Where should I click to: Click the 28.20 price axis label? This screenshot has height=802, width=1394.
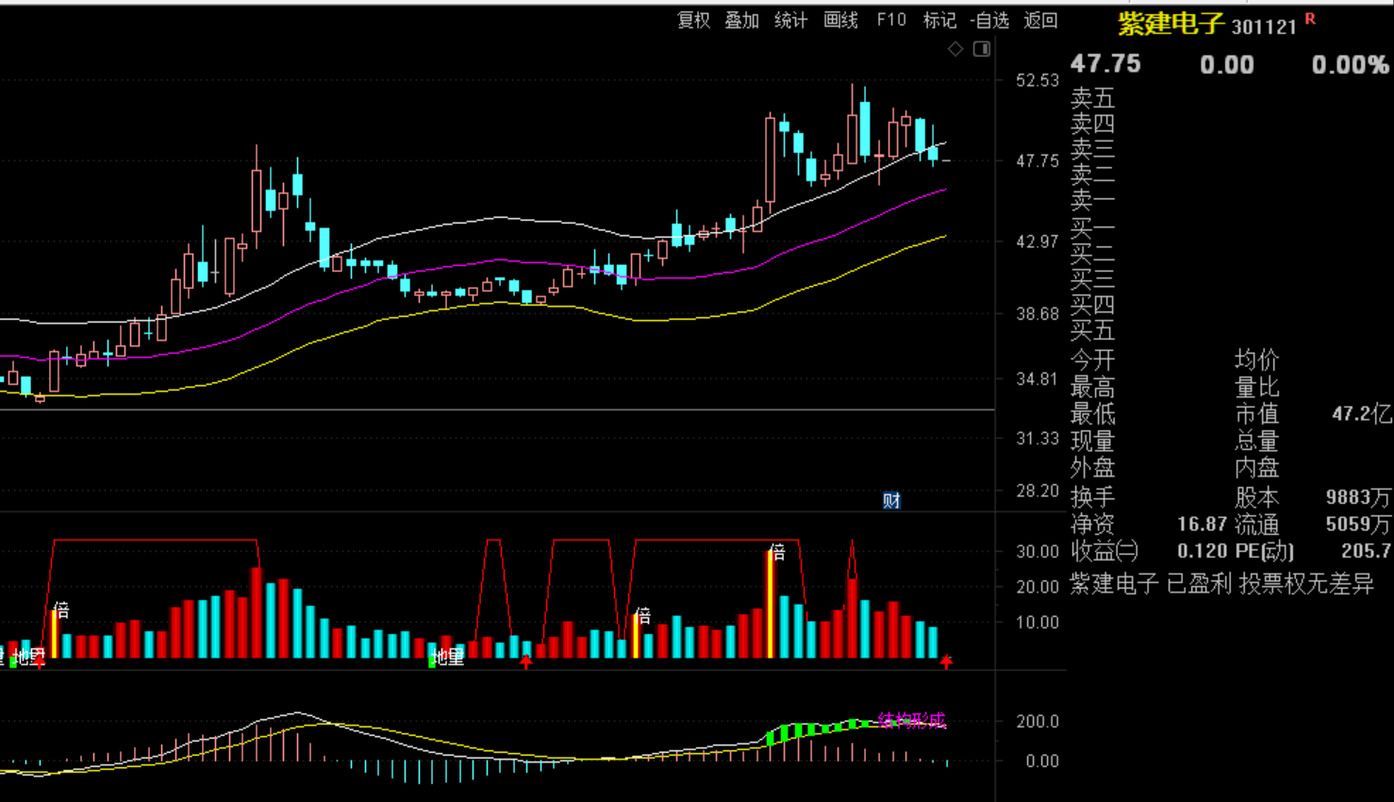coord(1037,491)
